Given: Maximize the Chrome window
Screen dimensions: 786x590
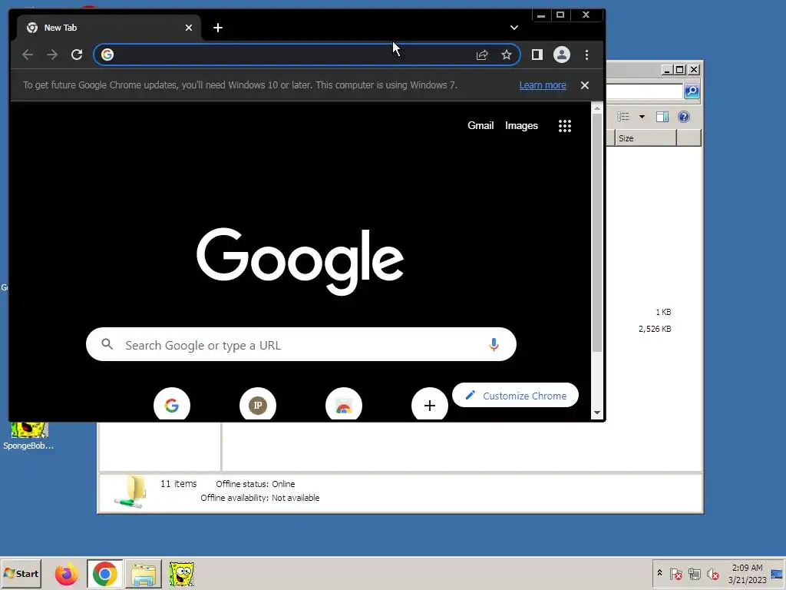Looking at the screenshot, I should (x=560, y=15).
